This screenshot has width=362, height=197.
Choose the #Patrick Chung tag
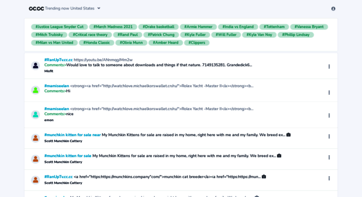pos(161,34)
